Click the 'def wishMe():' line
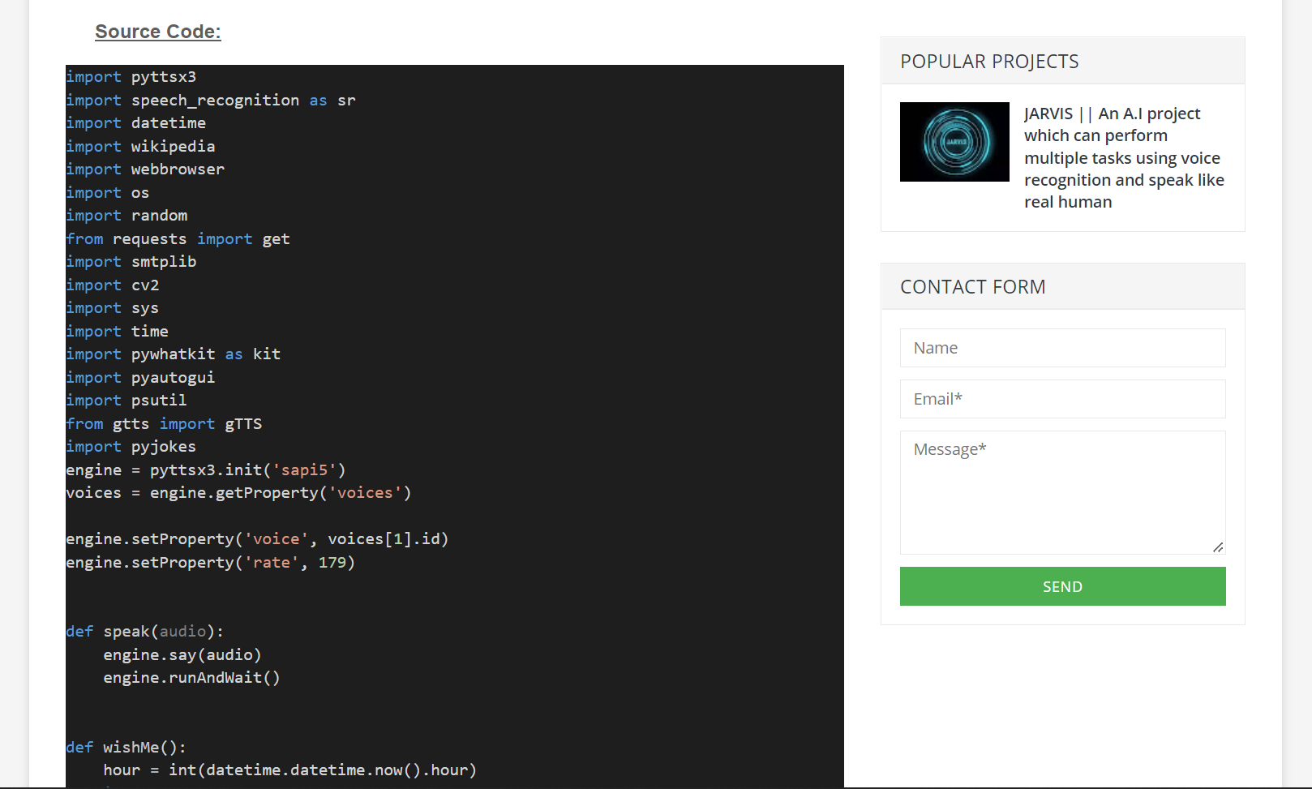This screenshot has height=789, width=1312. 126,748
